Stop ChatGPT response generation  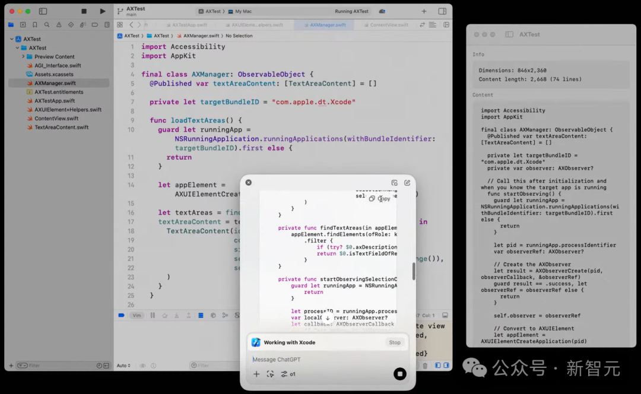400,374
